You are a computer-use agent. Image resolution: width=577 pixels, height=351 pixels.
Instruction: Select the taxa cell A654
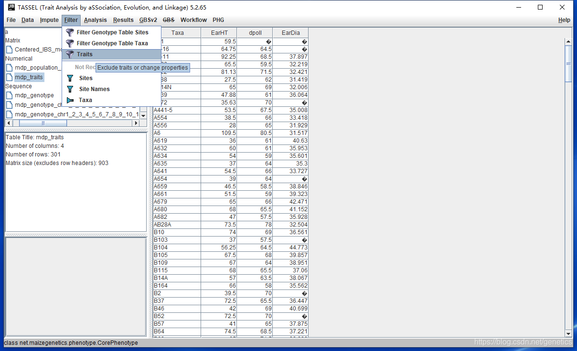177,179
